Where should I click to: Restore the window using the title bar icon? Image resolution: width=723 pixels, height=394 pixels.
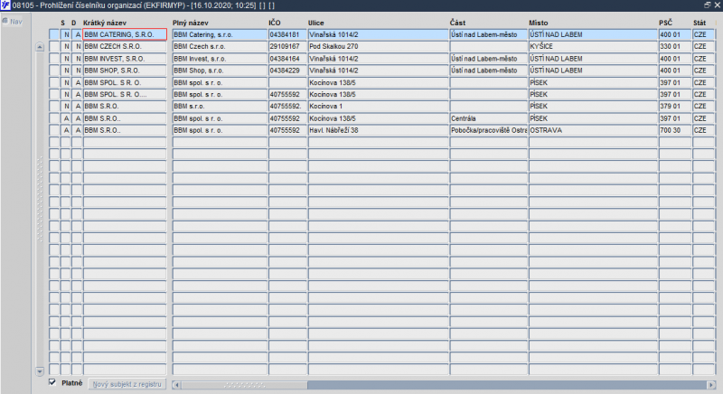pyautogui.click(x=708, y=5)
